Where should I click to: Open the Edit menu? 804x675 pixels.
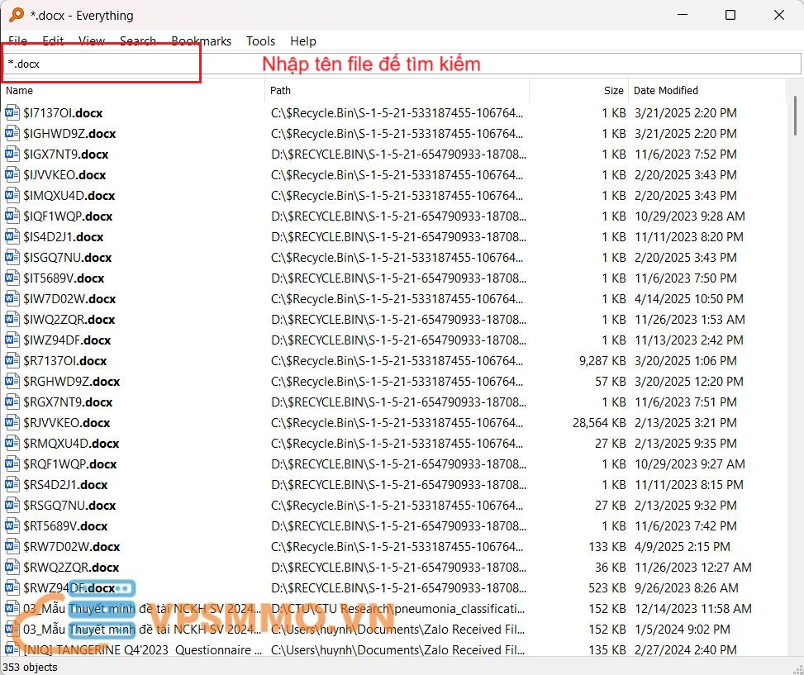coord(53,40)
